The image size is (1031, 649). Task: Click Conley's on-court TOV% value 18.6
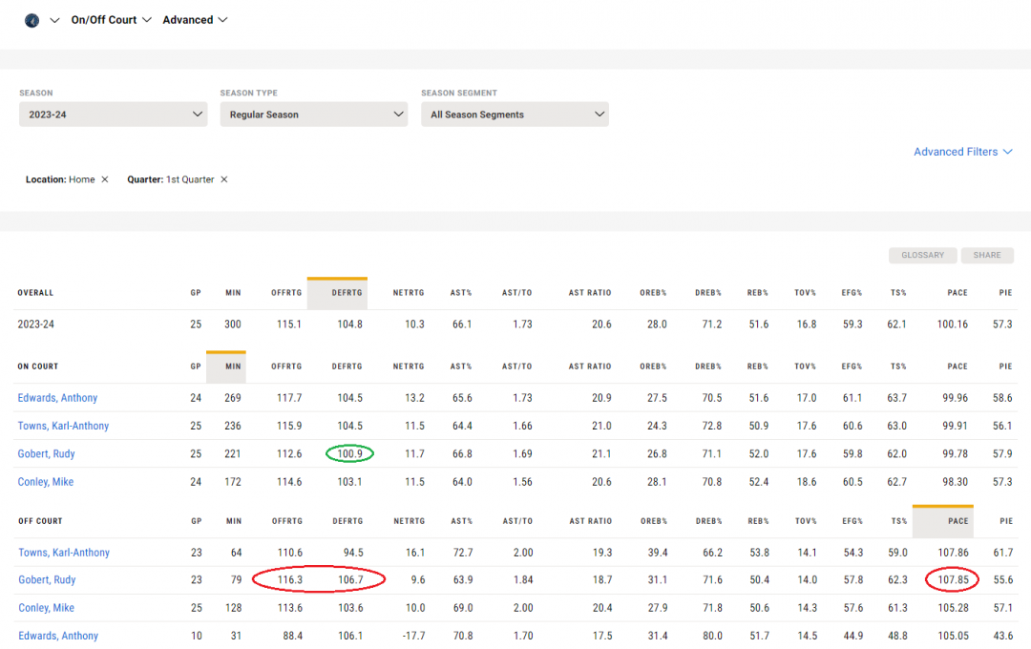(x=806, y=482)
